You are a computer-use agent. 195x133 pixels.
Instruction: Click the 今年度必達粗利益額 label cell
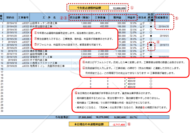(89, 8)
